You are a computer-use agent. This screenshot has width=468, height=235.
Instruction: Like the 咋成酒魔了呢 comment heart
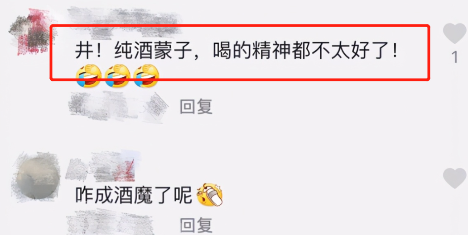click(x=454, y=178)
